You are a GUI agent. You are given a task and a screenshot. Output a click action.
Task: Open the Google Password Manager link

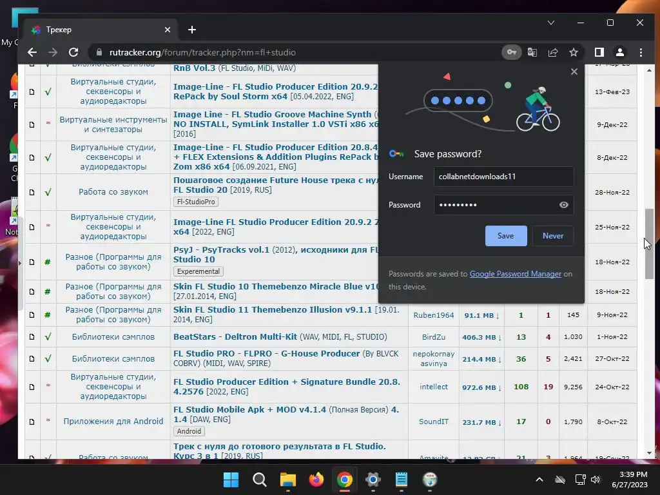(515, 273)
